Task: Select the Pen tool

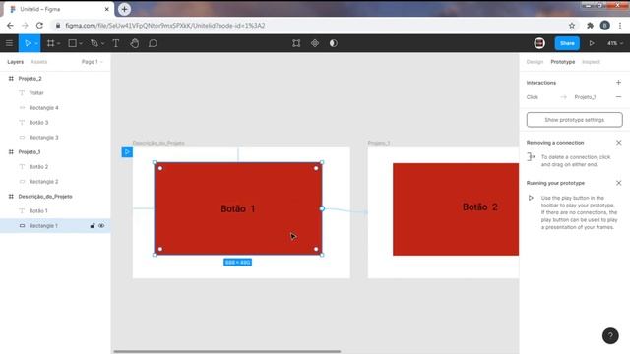Action: pos(94,43)
